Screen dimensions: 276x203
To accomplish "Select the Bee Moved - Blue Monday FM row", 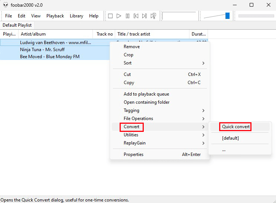I will (55, 57).
